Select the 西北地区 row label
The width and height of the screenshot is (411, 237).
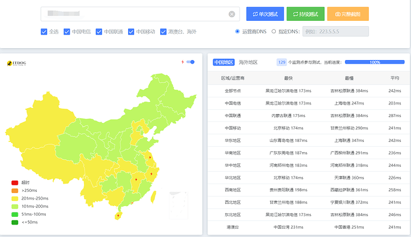pyautogui.click(x=233, y=202)
